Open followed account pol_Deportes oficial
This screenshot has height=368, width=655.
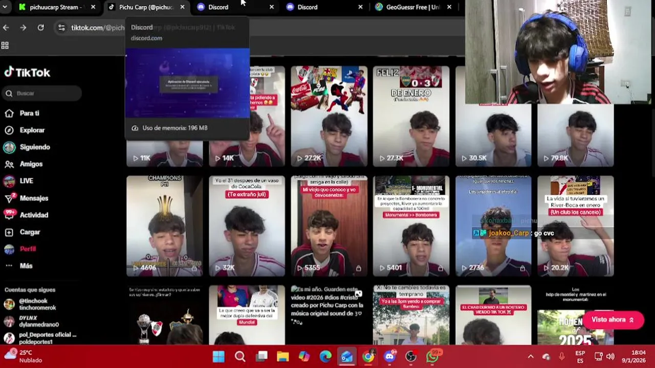40,338
